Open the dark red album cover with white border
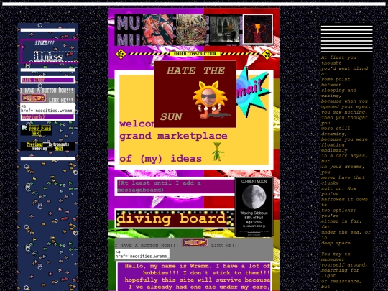Image resolution: width=388 pixels, height=291 pixels. pyautogui.click(x=258, y=29)
